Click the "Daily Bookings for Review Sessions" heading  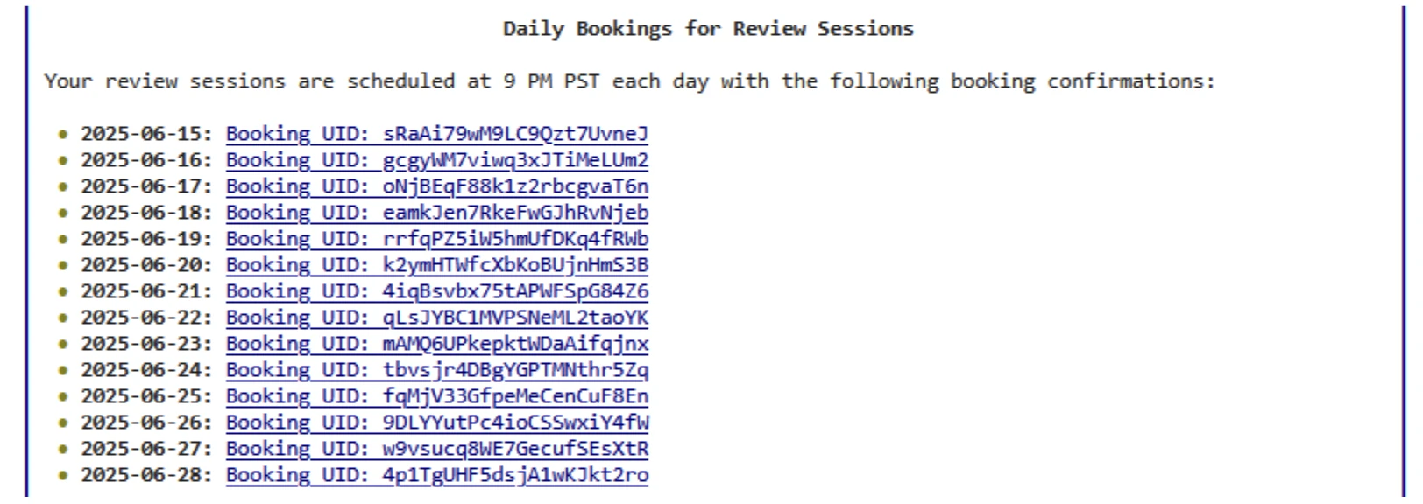(708, 29)
